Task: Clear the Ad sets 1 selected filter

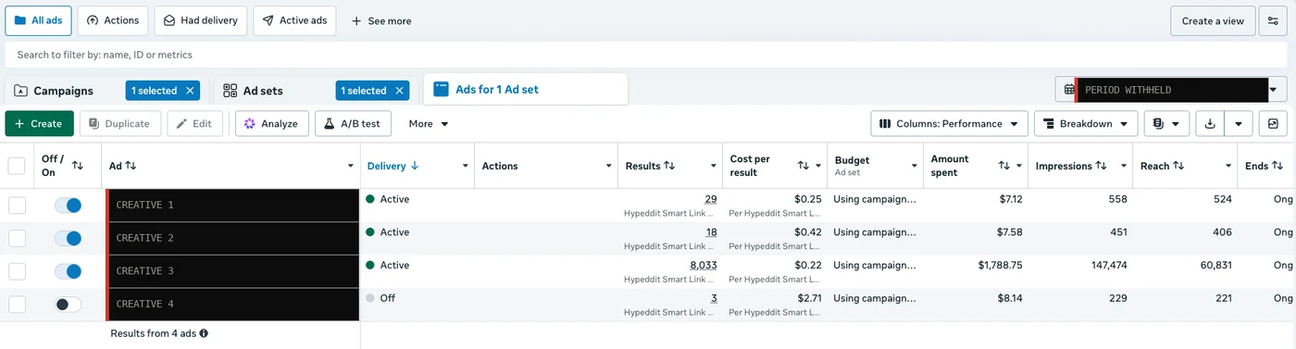Action: 400,91
